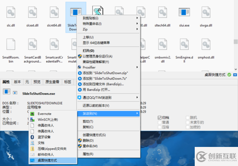Image resolution: width=238 pixels, height=166 pixels.
Task: Switch to the 预览 tab
Action: click(37, 82)
